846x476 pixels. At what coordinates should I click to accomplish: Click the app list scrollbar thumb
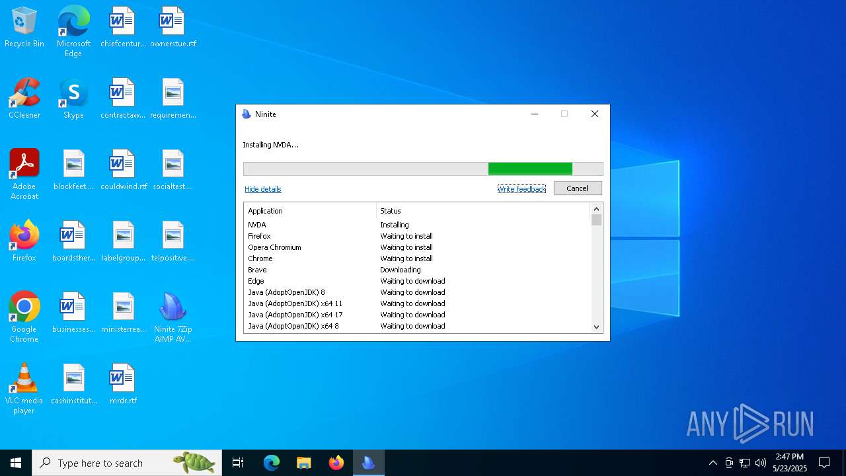[596, 220]
